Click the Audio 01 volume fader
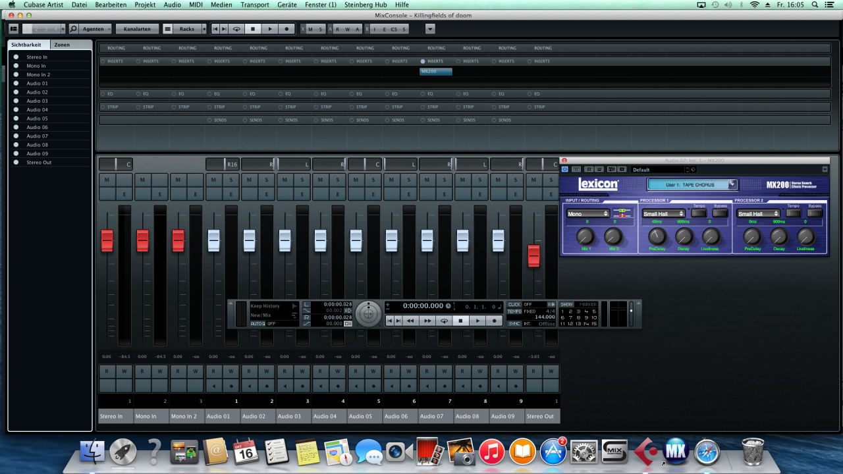 [x=213, y=240]
